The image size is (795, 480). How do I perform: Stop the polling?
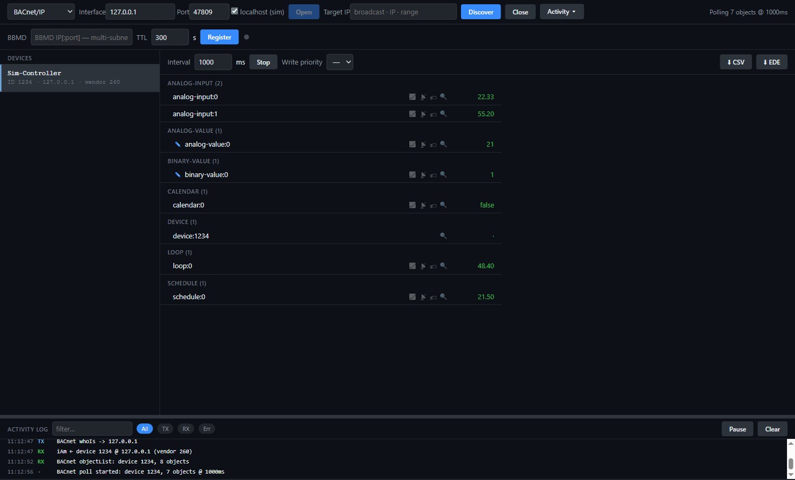(264, 62)
